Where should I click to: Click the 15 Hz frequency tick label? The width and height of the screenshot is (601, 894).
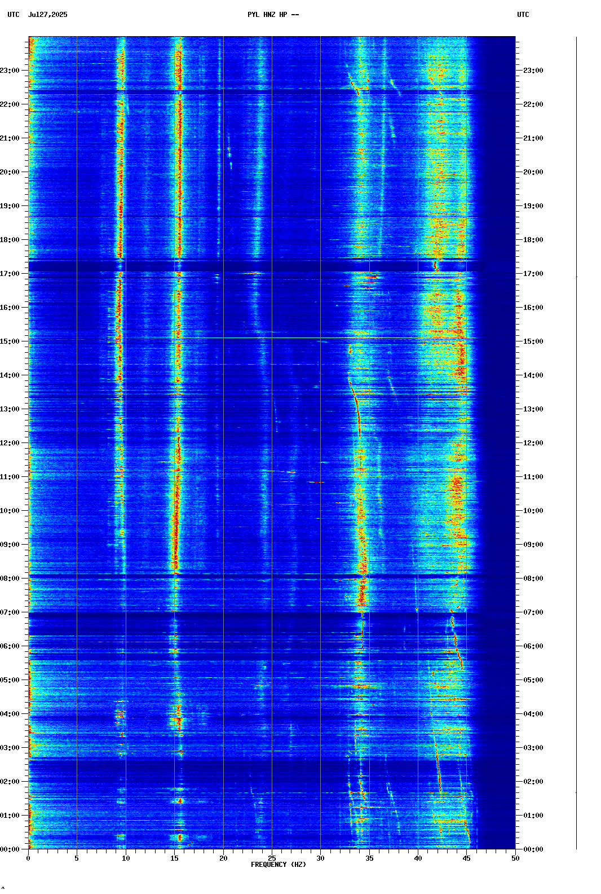174,858
